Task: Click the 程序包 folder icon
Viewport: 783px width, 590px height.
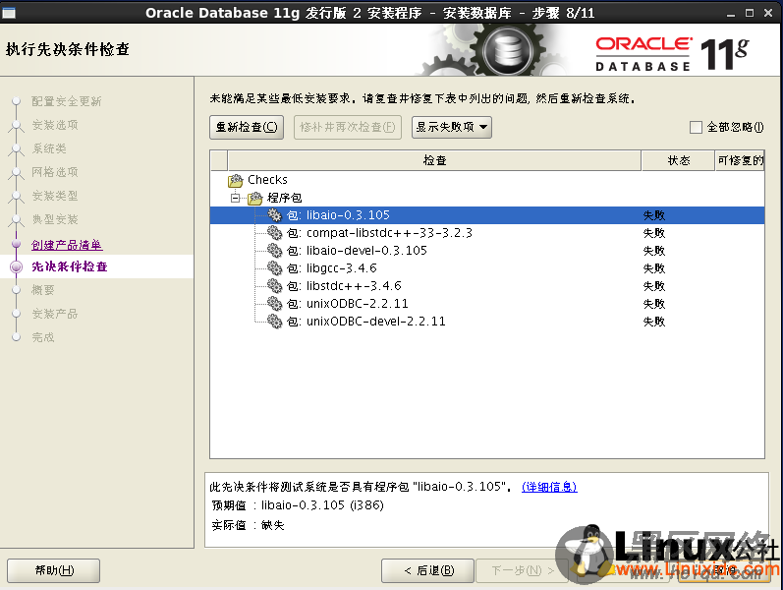Action: pyautogui.click(x=255, y=198)
